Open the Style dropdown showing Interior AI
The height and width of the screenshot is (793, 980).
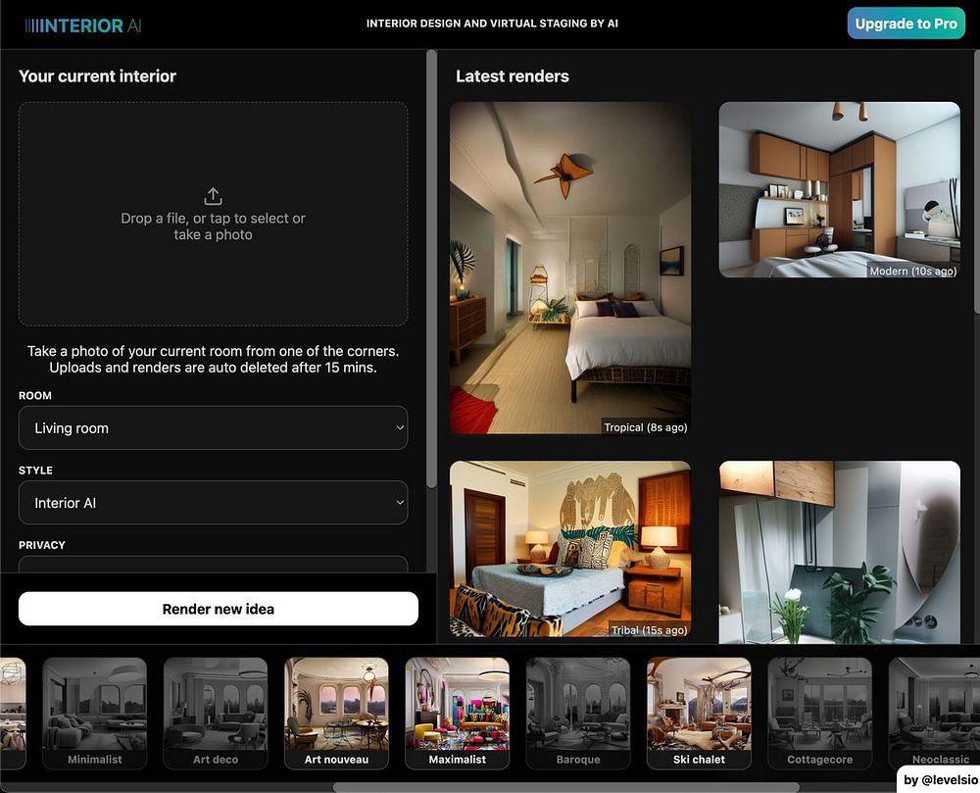pos(213,503)
